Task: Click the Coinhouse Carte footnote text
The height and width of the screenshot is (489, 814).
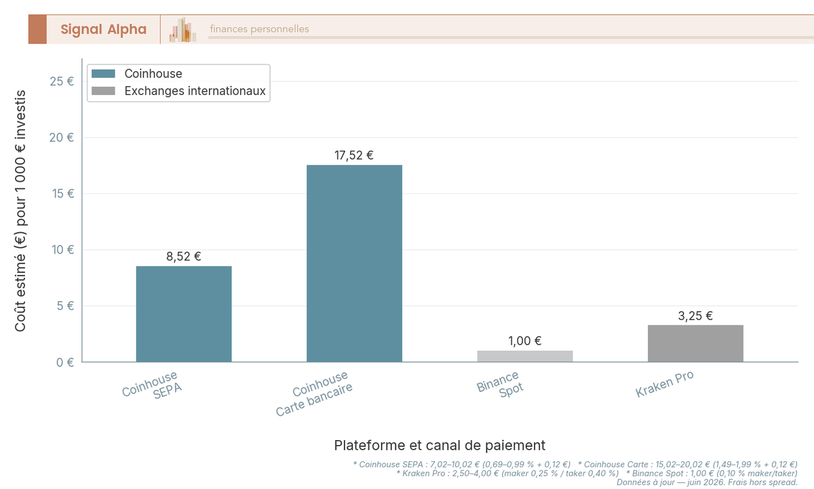Action: [688, 465]
